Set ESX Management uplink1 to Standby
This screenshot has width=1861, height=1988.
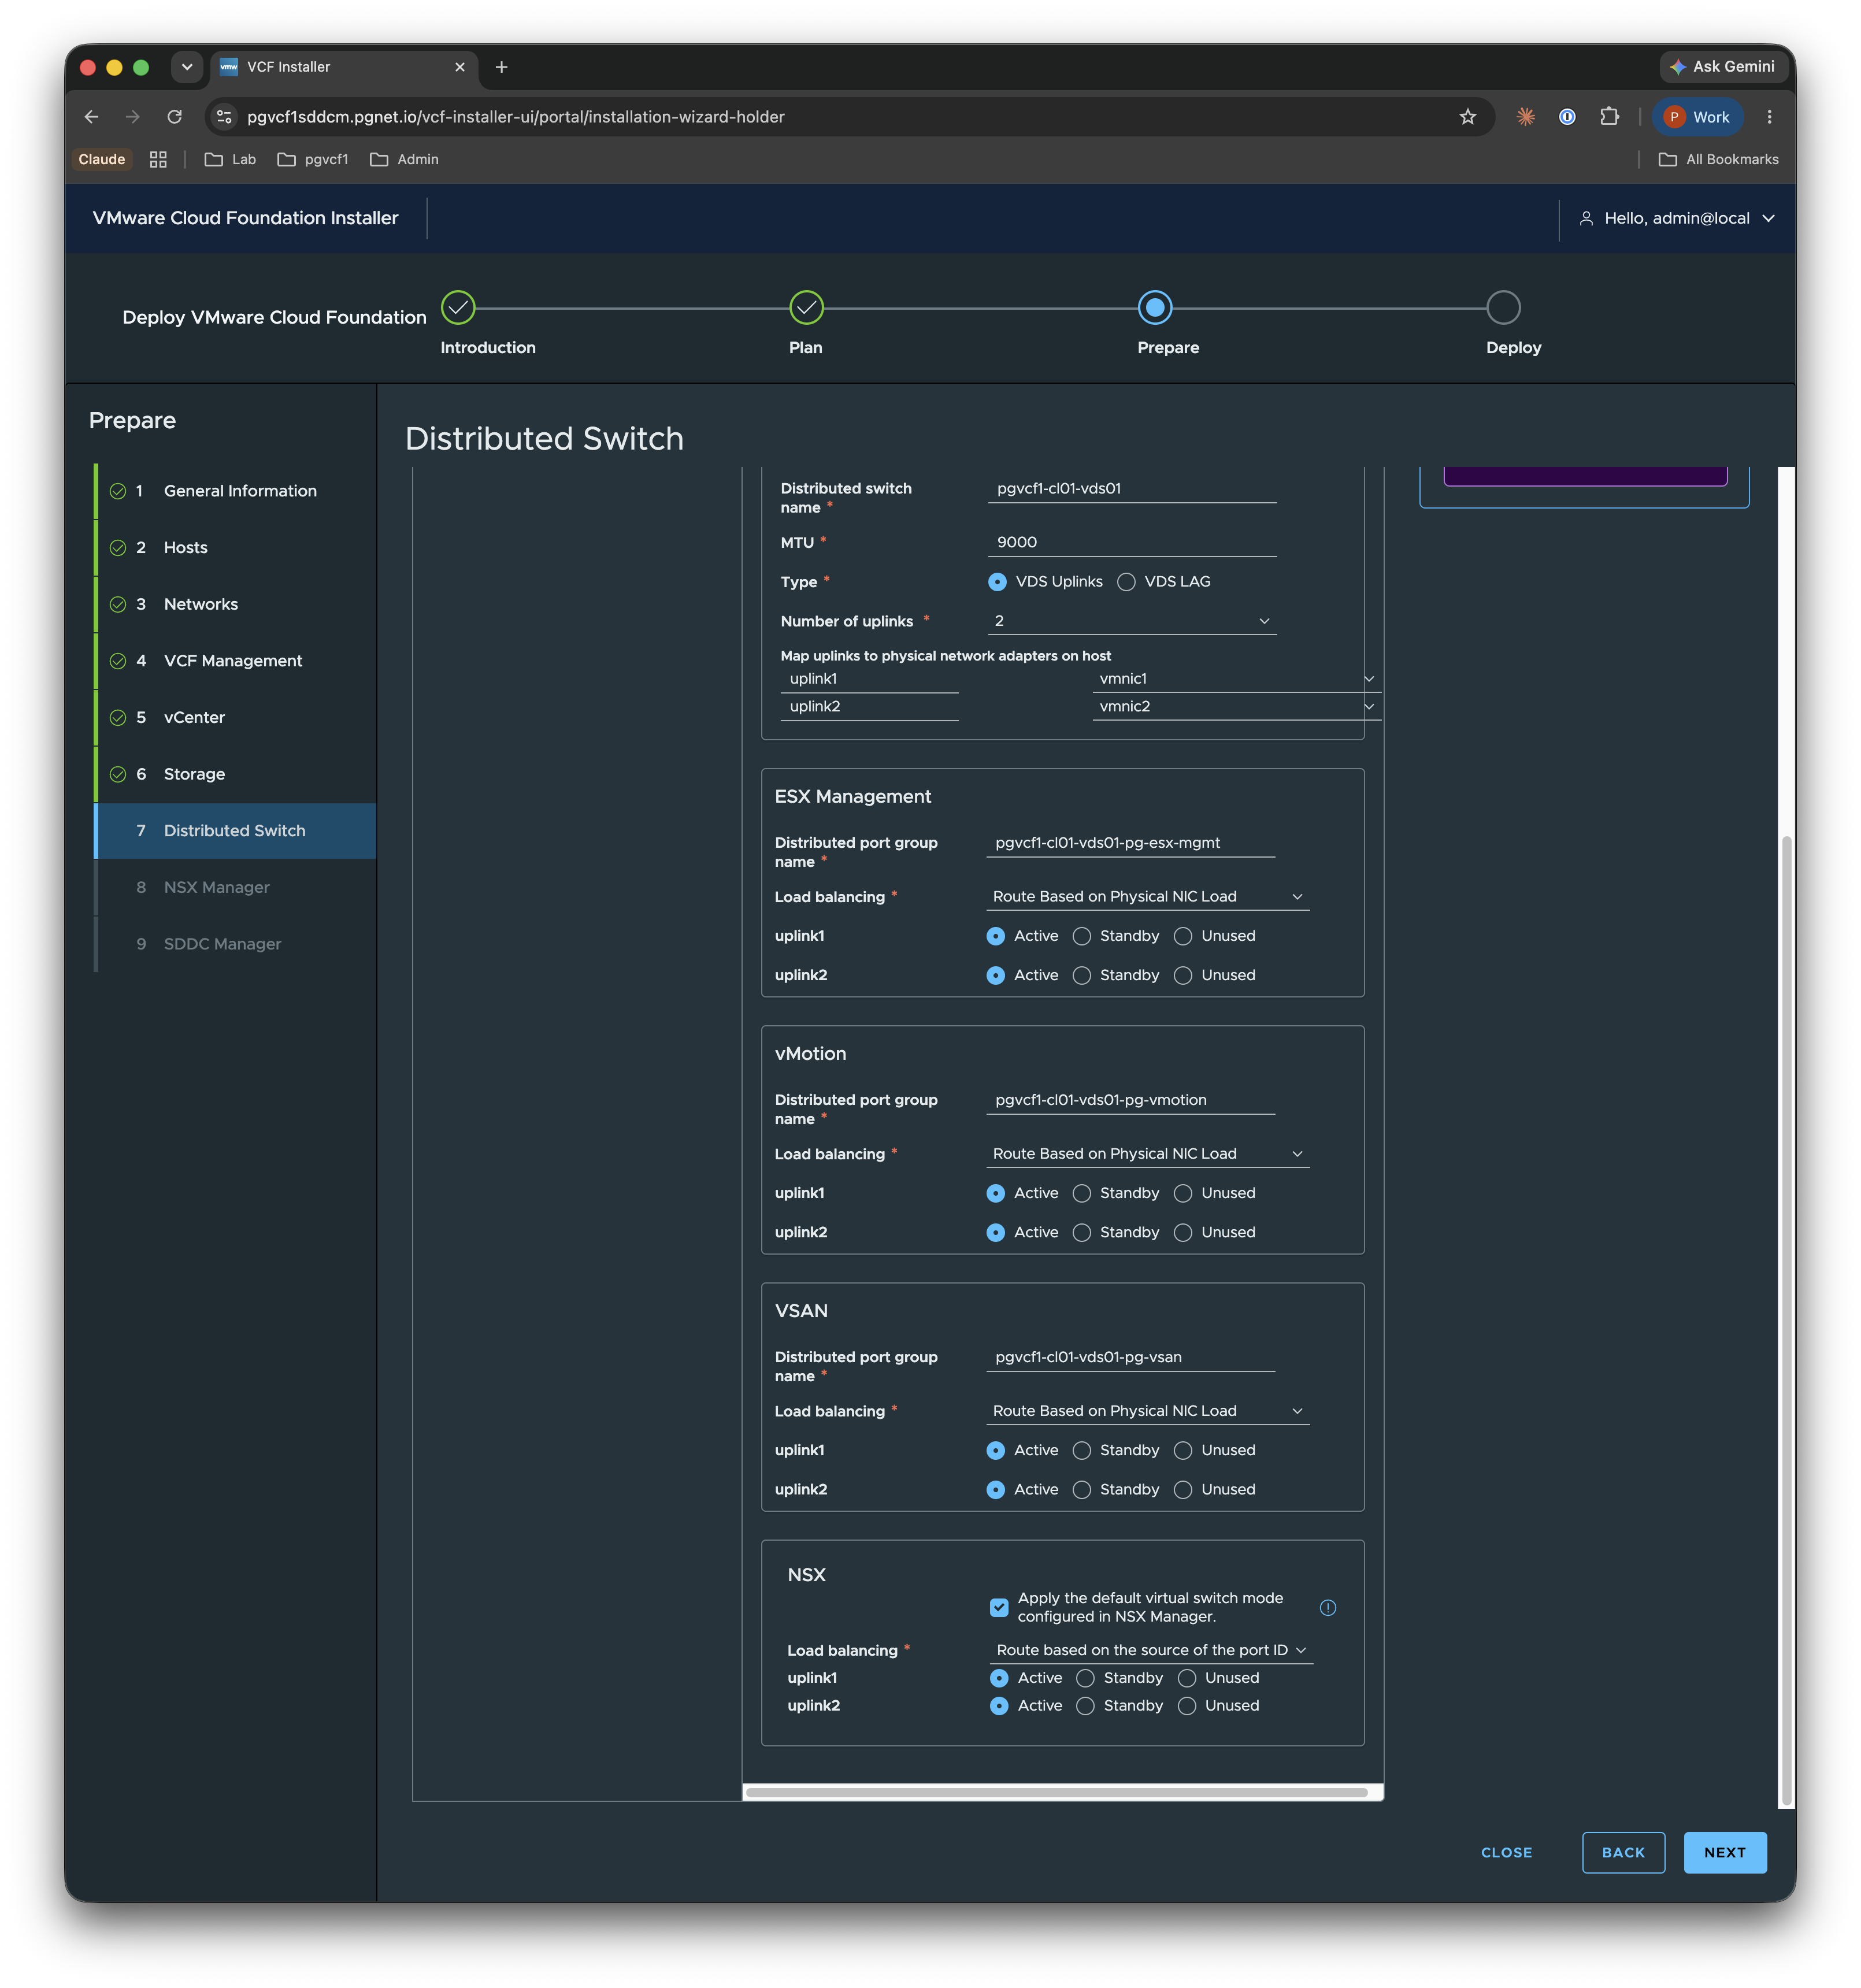pyautogui.click(x=1082, y=936)
